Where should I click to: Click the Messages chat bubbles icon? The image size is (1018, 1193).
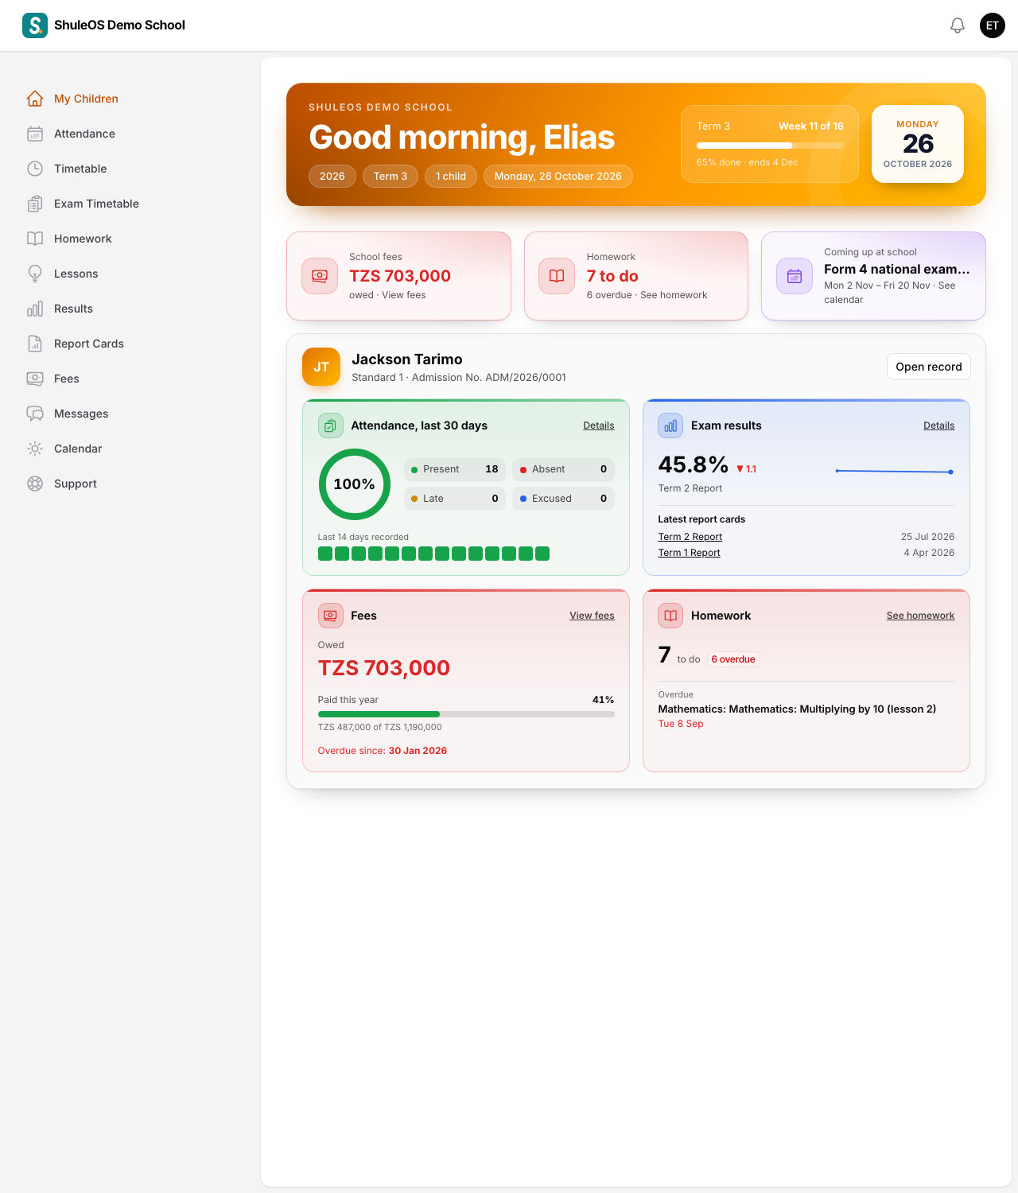coord(35,414)
